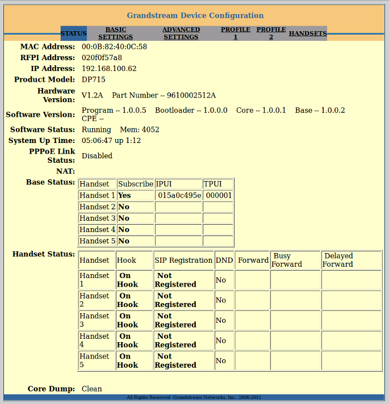Click the Yes subscribe value for Handset 1

tap(124, 195)
